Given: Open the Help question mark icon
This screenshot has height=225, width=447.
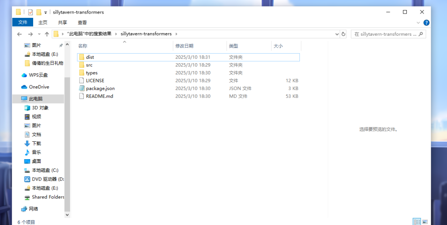Looking at the screenshot, I should (426, 23).
